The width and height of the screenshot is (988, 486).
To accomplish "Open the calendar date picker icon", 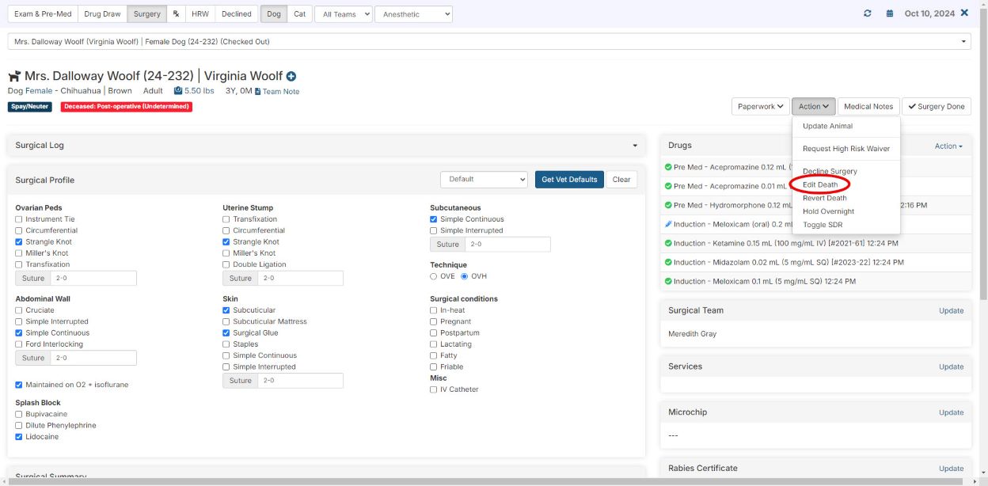I will pos(890,13).
